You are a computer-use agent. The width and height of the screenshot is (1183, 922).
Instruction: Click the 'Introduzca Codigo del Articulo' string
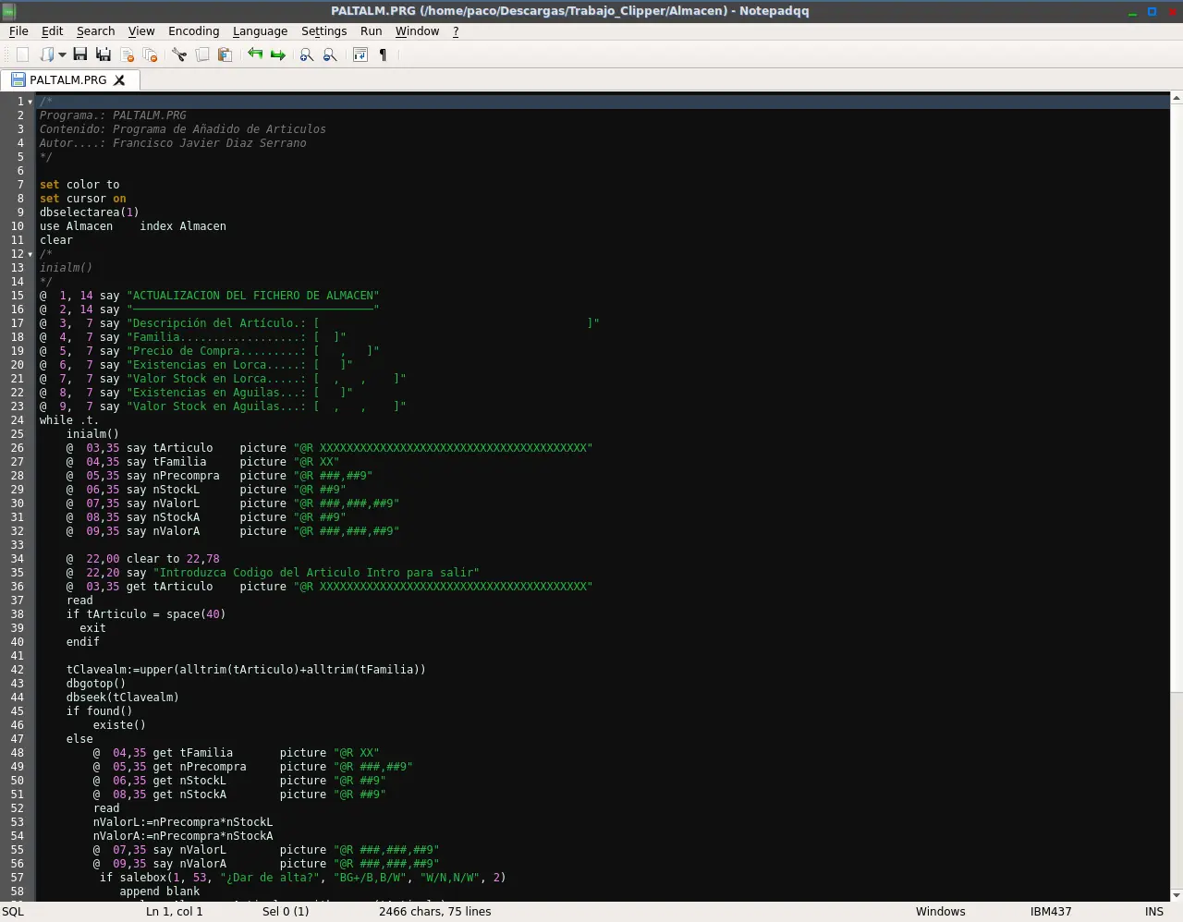click(316, 573)
